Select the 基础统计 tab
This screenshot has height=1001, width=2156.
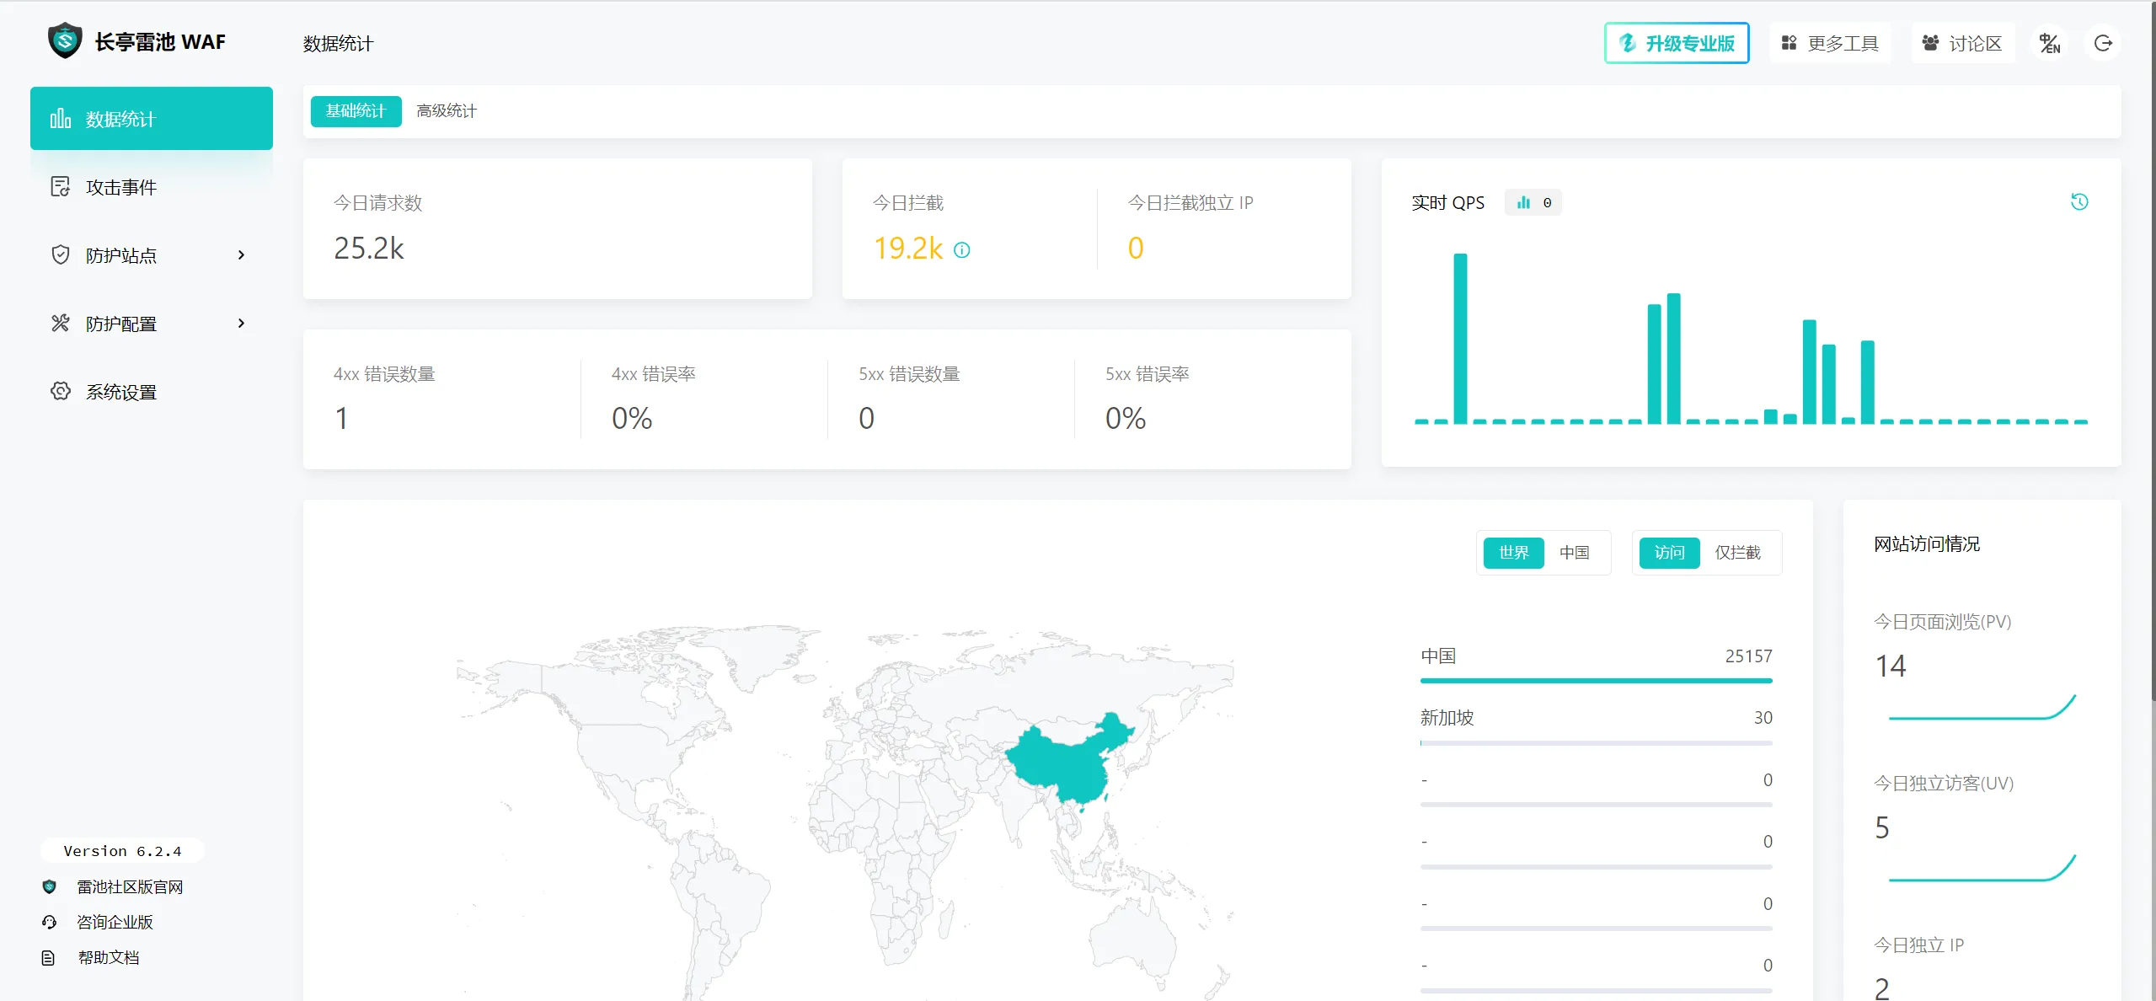click(x=356, y=111)
